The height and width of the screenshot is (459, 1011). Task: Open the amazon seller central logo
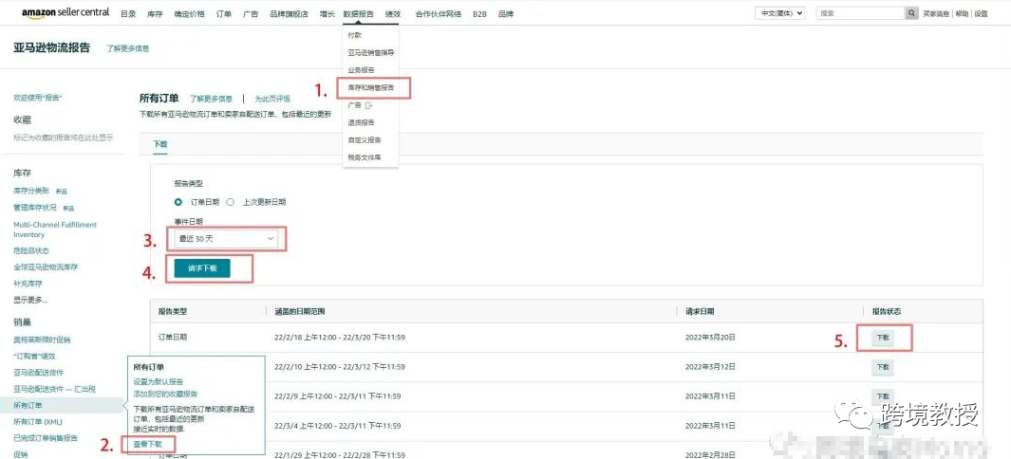[x=66, y=13]
